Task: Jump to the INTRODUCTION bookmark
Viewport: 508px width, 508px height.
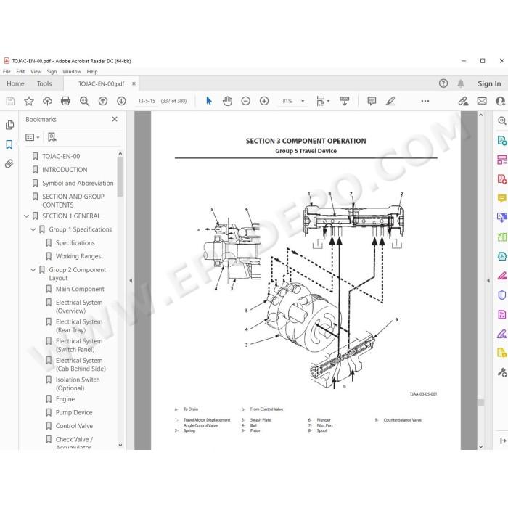Action: coord(65,170)
